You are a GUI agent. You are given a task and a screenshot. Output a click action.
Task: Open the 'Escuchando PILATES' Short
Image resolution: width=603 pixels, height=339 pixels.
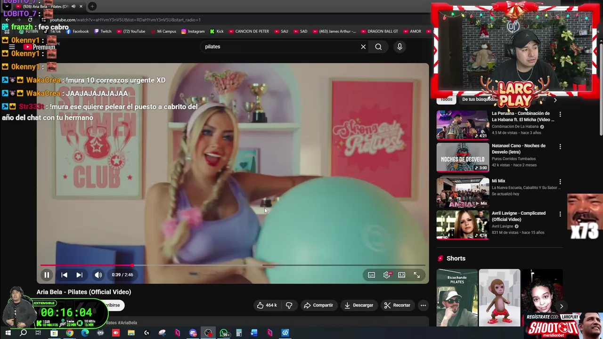(x=457, y=298)
